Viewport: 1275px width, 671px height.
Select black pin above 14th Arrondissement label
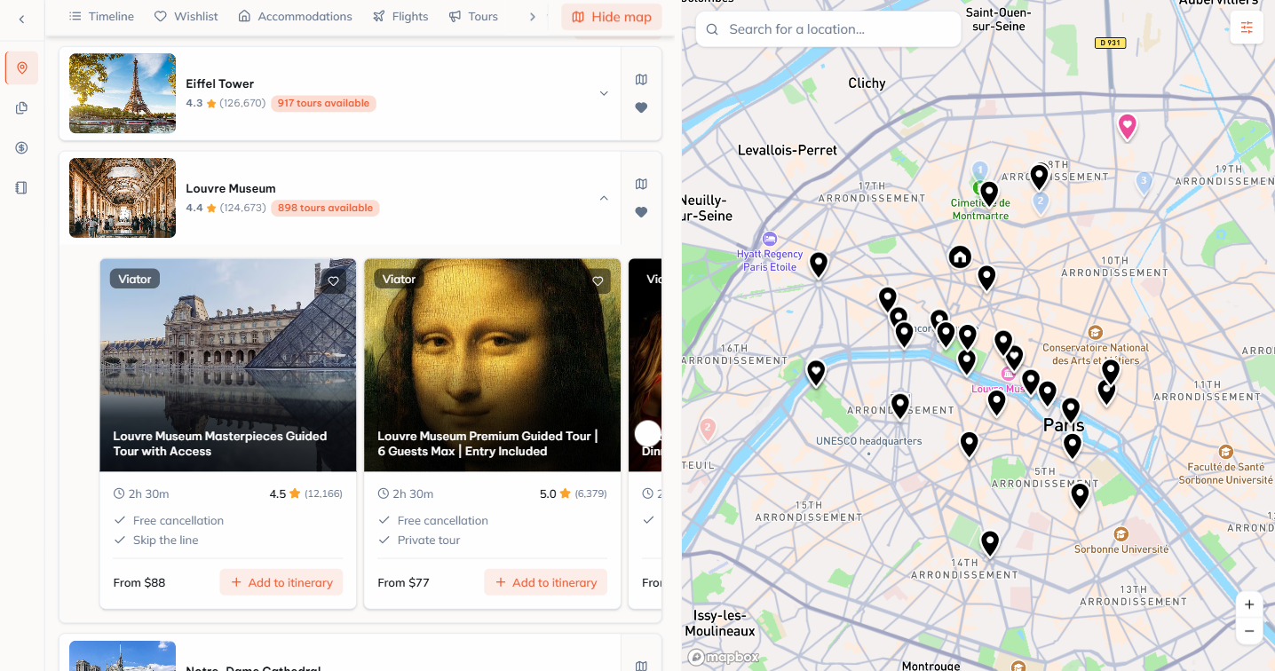[990, 543]
